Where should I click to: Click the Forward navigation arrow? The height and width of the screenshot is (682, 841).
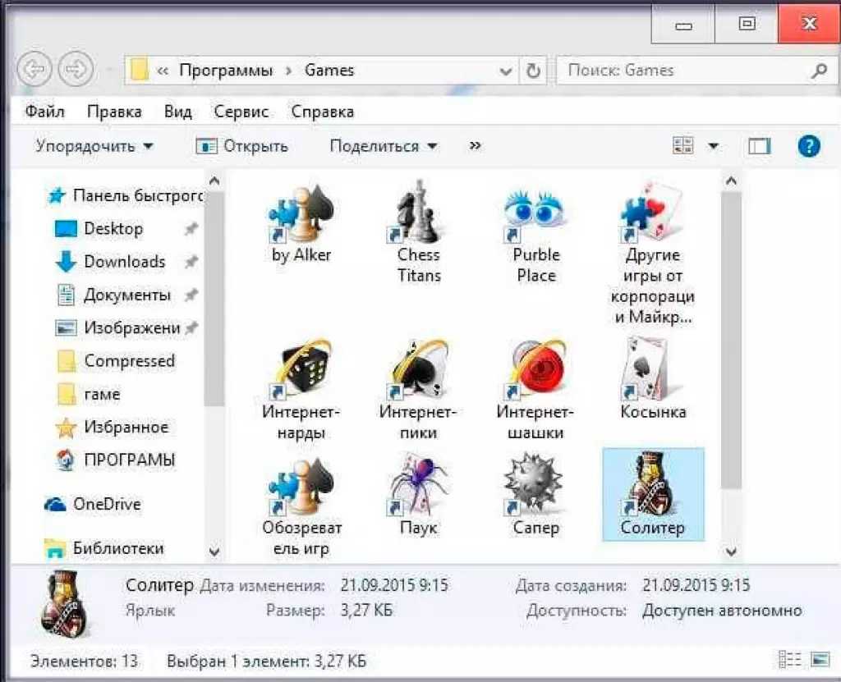pyautogui.click(x=76, y=69)
